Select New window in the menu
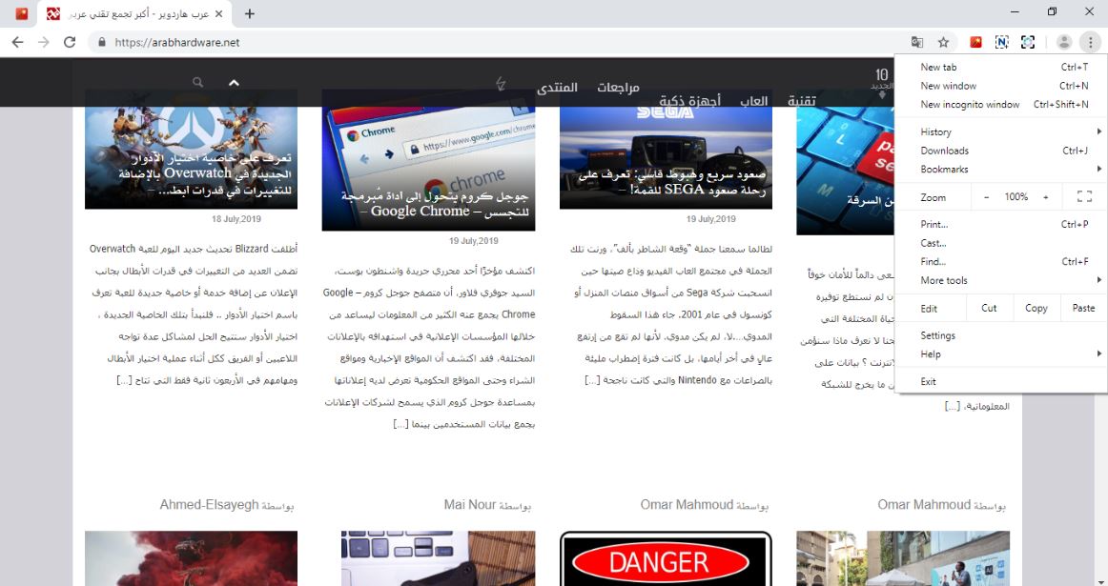This screenshot has width=1108, height=586. click(x=1000, y=86)
